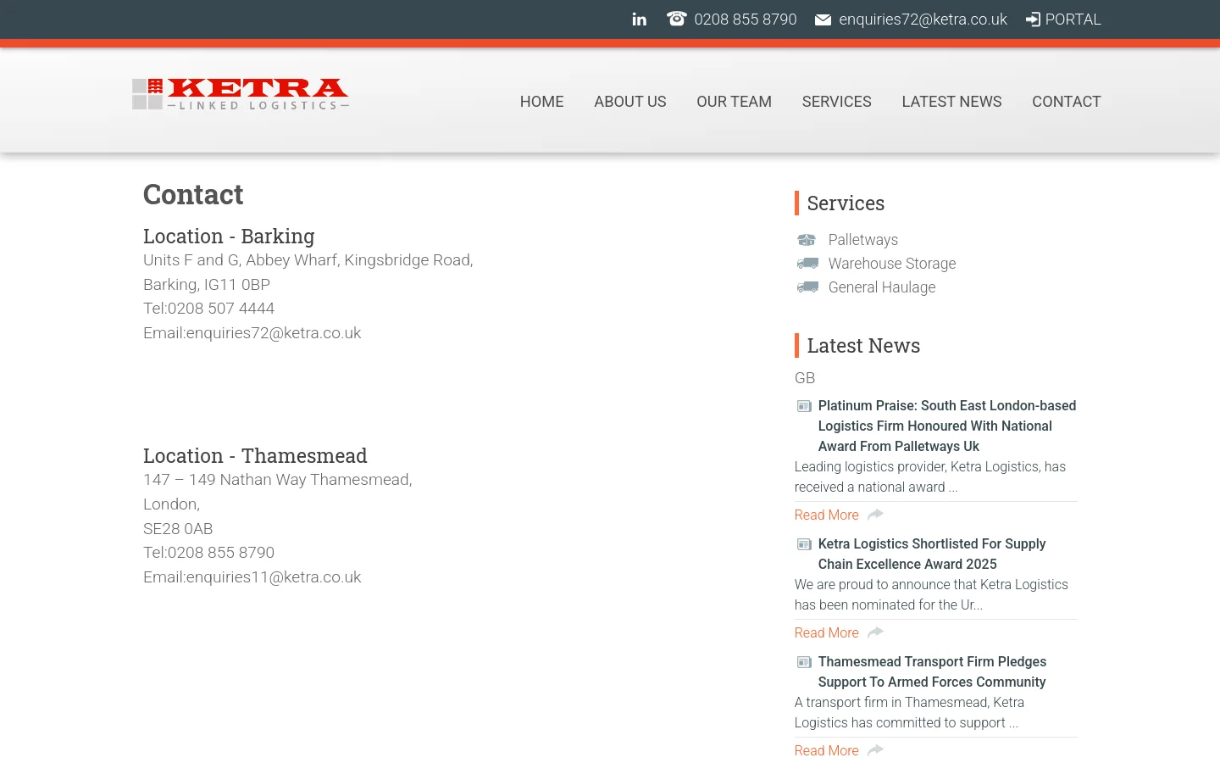Click the truck icon beside General Haulage
This screenshot has height=763, width=1220.
click(x=807, y=287)
